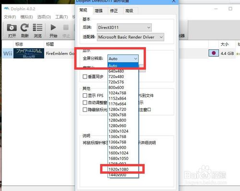This screenshot has width=240, height=191.
Task: Choose 1152x864 resolution
Action: click(123, 98)
